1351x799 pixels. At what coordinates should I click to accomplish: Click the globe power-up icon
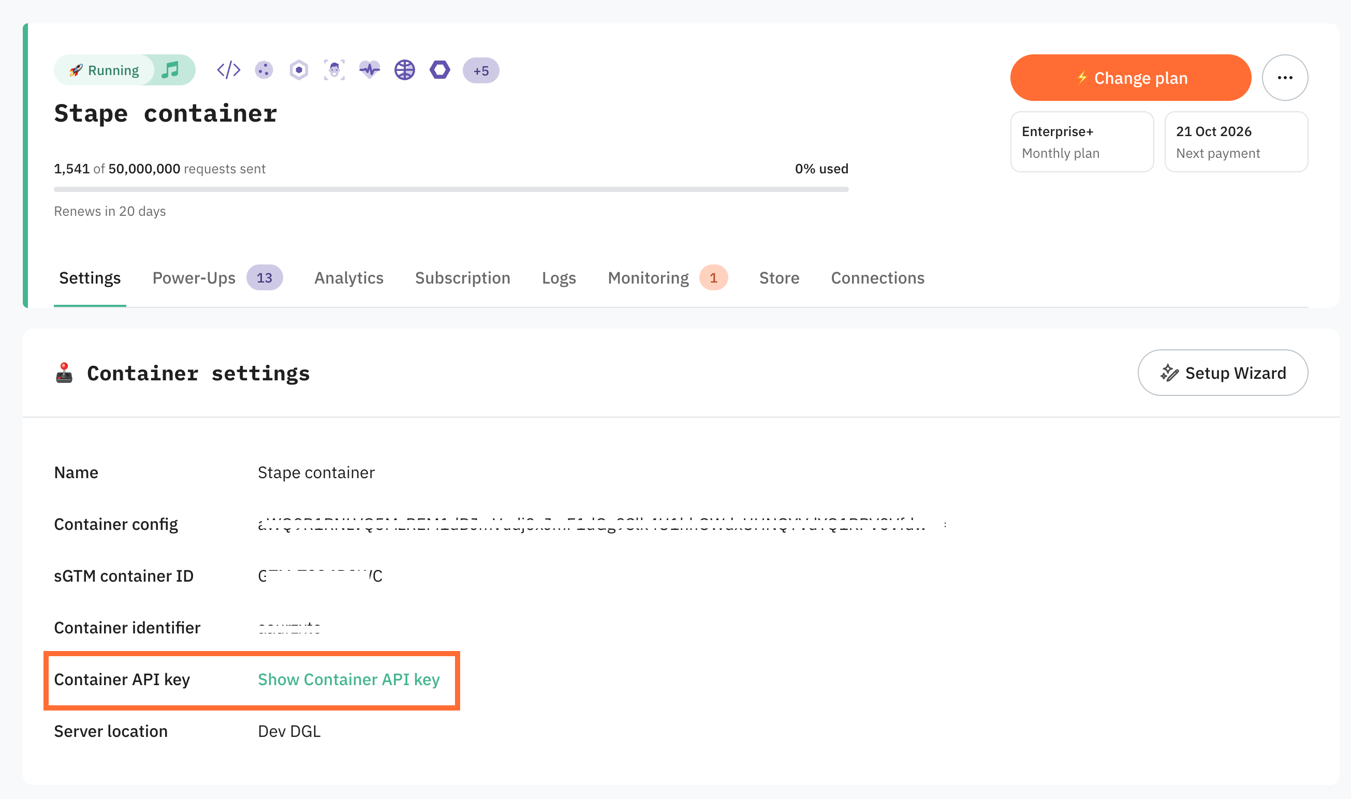404,70
